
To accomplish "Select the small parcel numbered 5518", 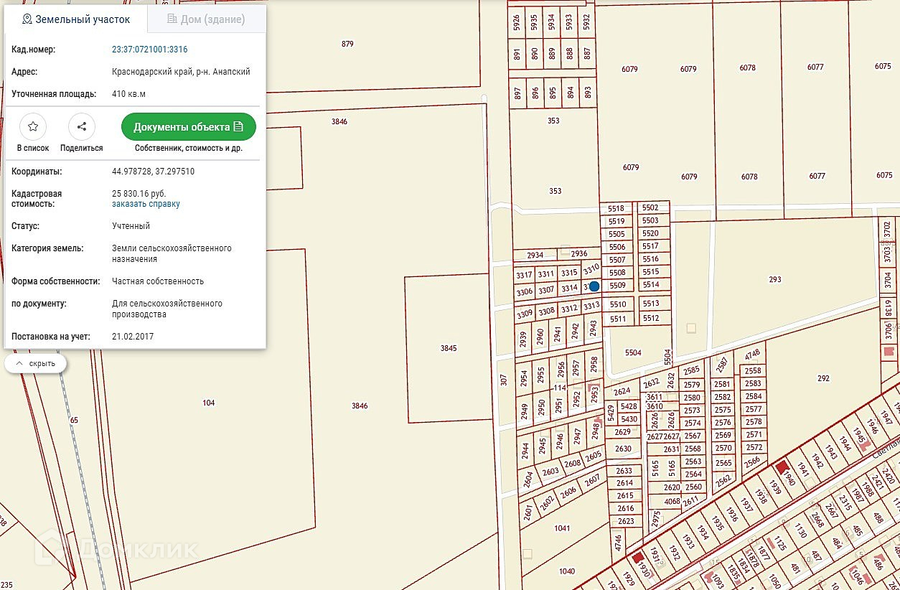I will click(616, 209).
